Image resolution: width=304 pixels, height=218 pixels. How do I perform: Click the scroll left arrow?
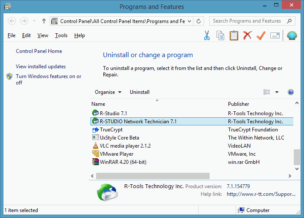(92, 176)
